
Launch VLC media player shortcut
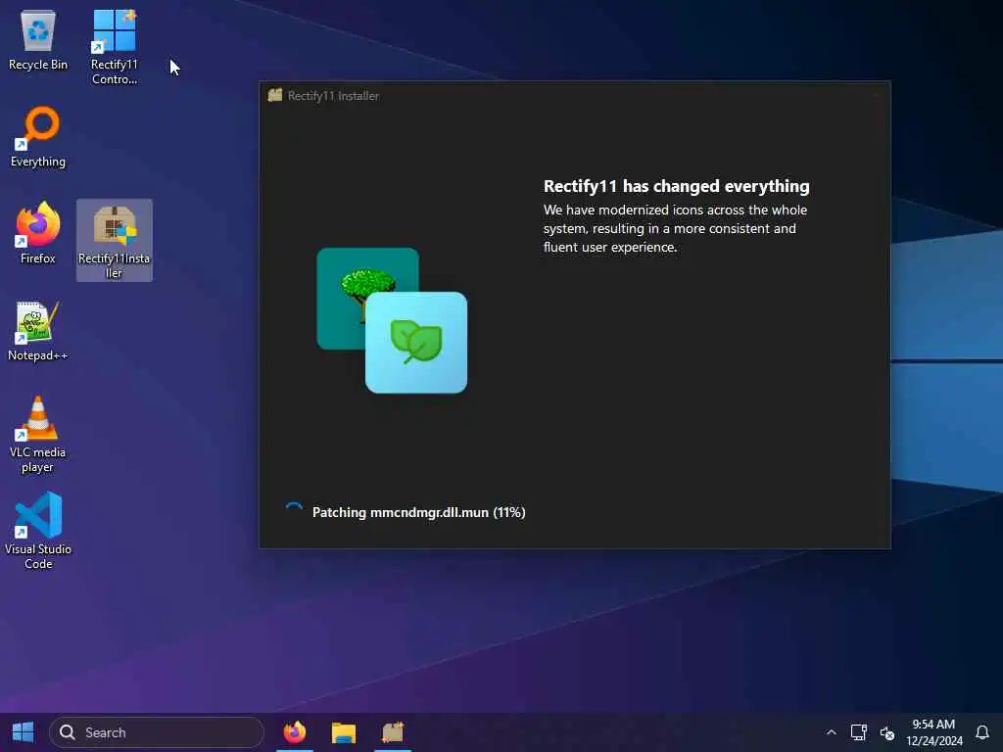(x=38, y=434)
